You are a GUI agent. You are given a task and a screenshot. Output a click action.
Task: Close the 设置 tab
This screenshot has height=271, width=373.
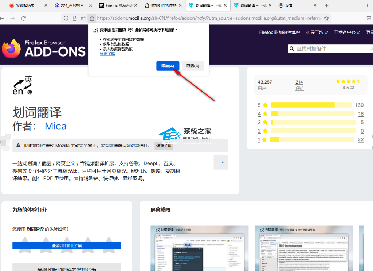click(315, 5)
